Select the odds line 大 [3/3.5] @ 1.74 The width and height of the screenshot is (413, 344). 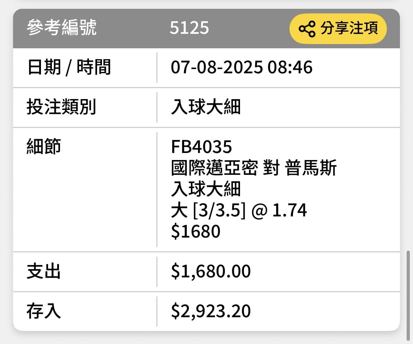tap(239, 210)
